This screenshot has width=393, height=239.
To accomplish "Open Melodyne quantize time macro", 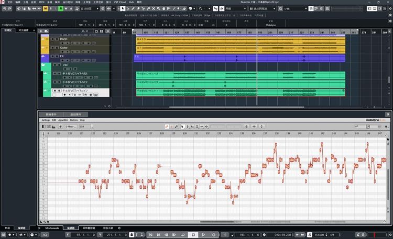I will 254,127.
